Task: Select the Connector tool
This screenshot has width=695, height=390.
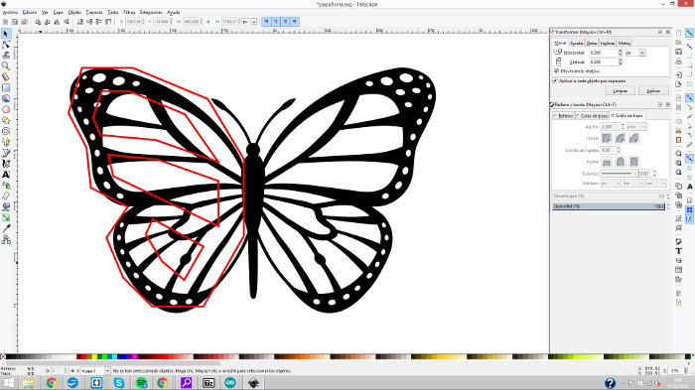Action: 6,240
